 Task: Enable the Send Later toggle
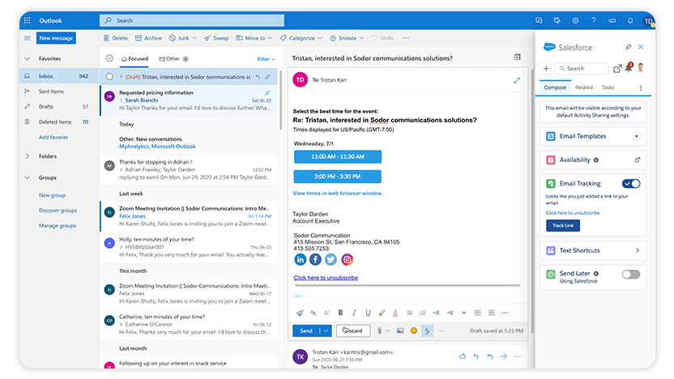[x=631, y=275]
